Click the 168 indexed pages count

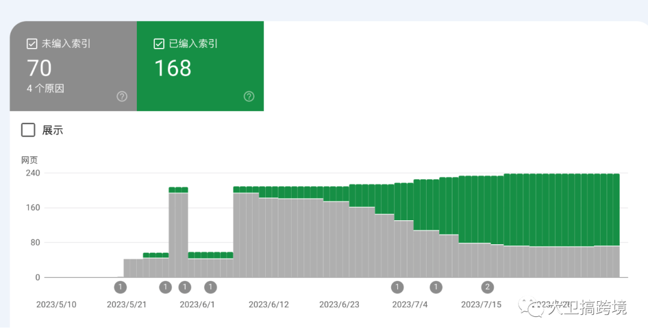click(x=173, y=68)
